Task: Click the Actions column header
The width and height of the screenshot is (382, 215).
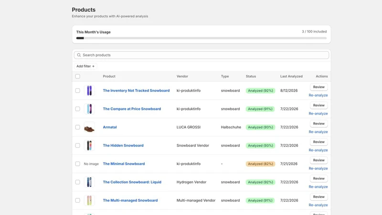Action: pyautogui.click(x=321, y=76)
